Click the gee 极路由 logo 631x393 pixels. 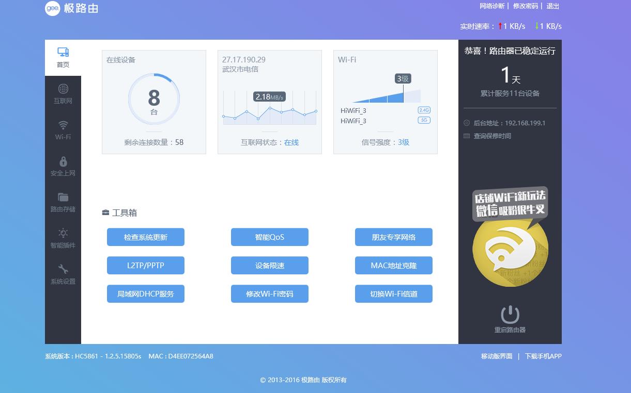coord(72,8)
